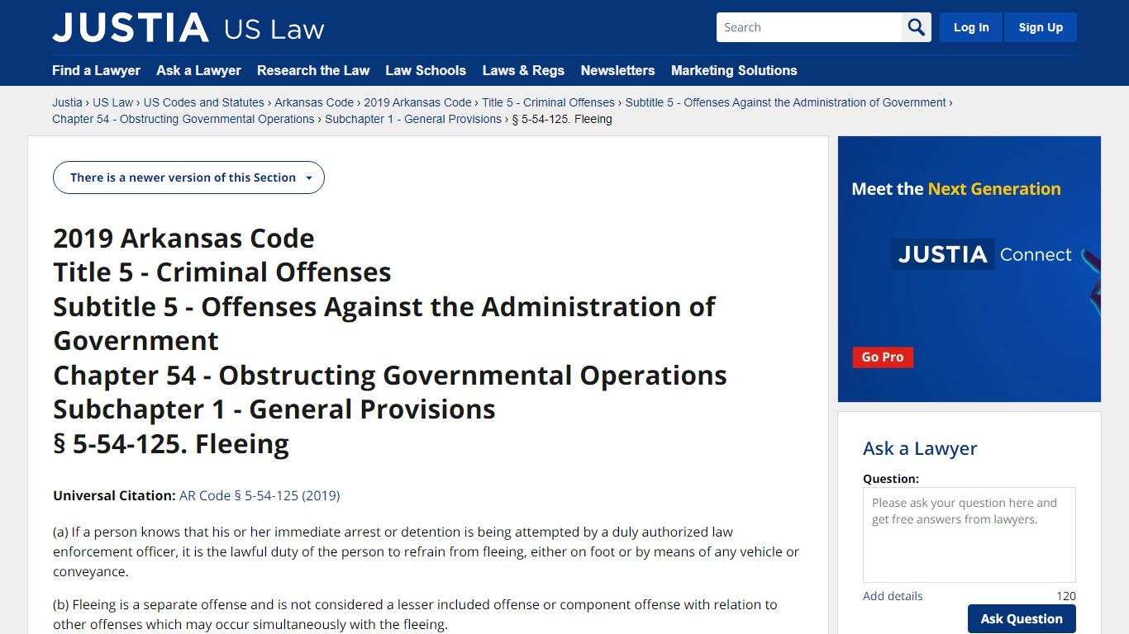Image resolution: width=1129 pixels, height=634 pixels.
Task: Go to US Law breadcrumb link
Action: pos(112,102)
